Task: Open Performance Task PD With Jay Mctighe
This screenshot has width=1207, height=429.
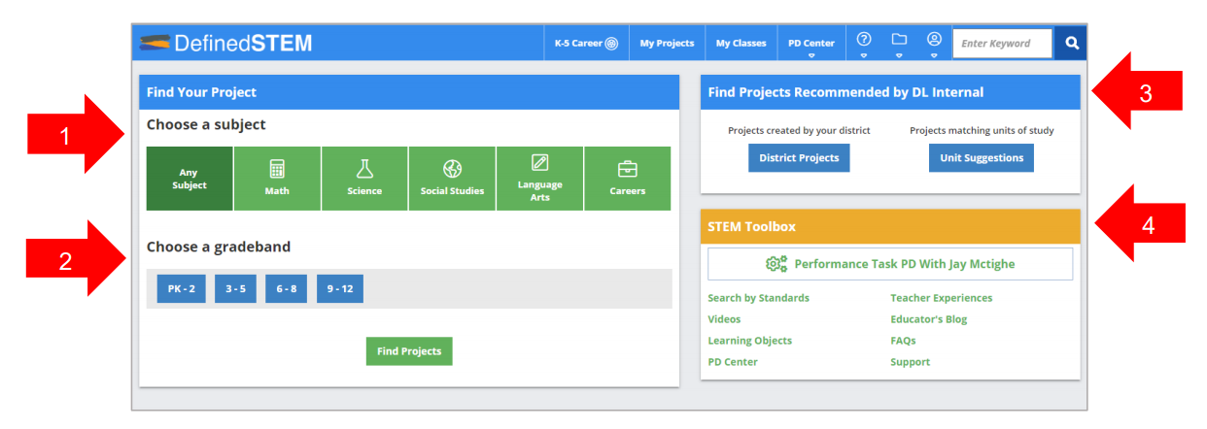Action: 890,264
